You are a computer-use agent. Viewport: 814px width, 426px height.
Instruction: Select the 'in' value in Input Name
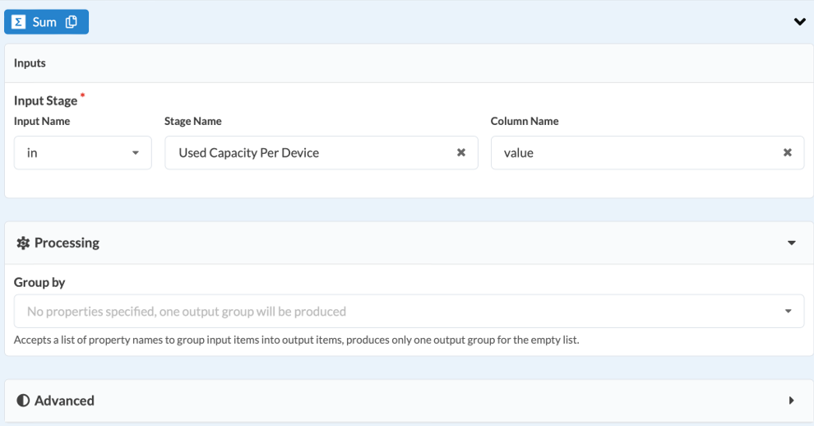33,153
